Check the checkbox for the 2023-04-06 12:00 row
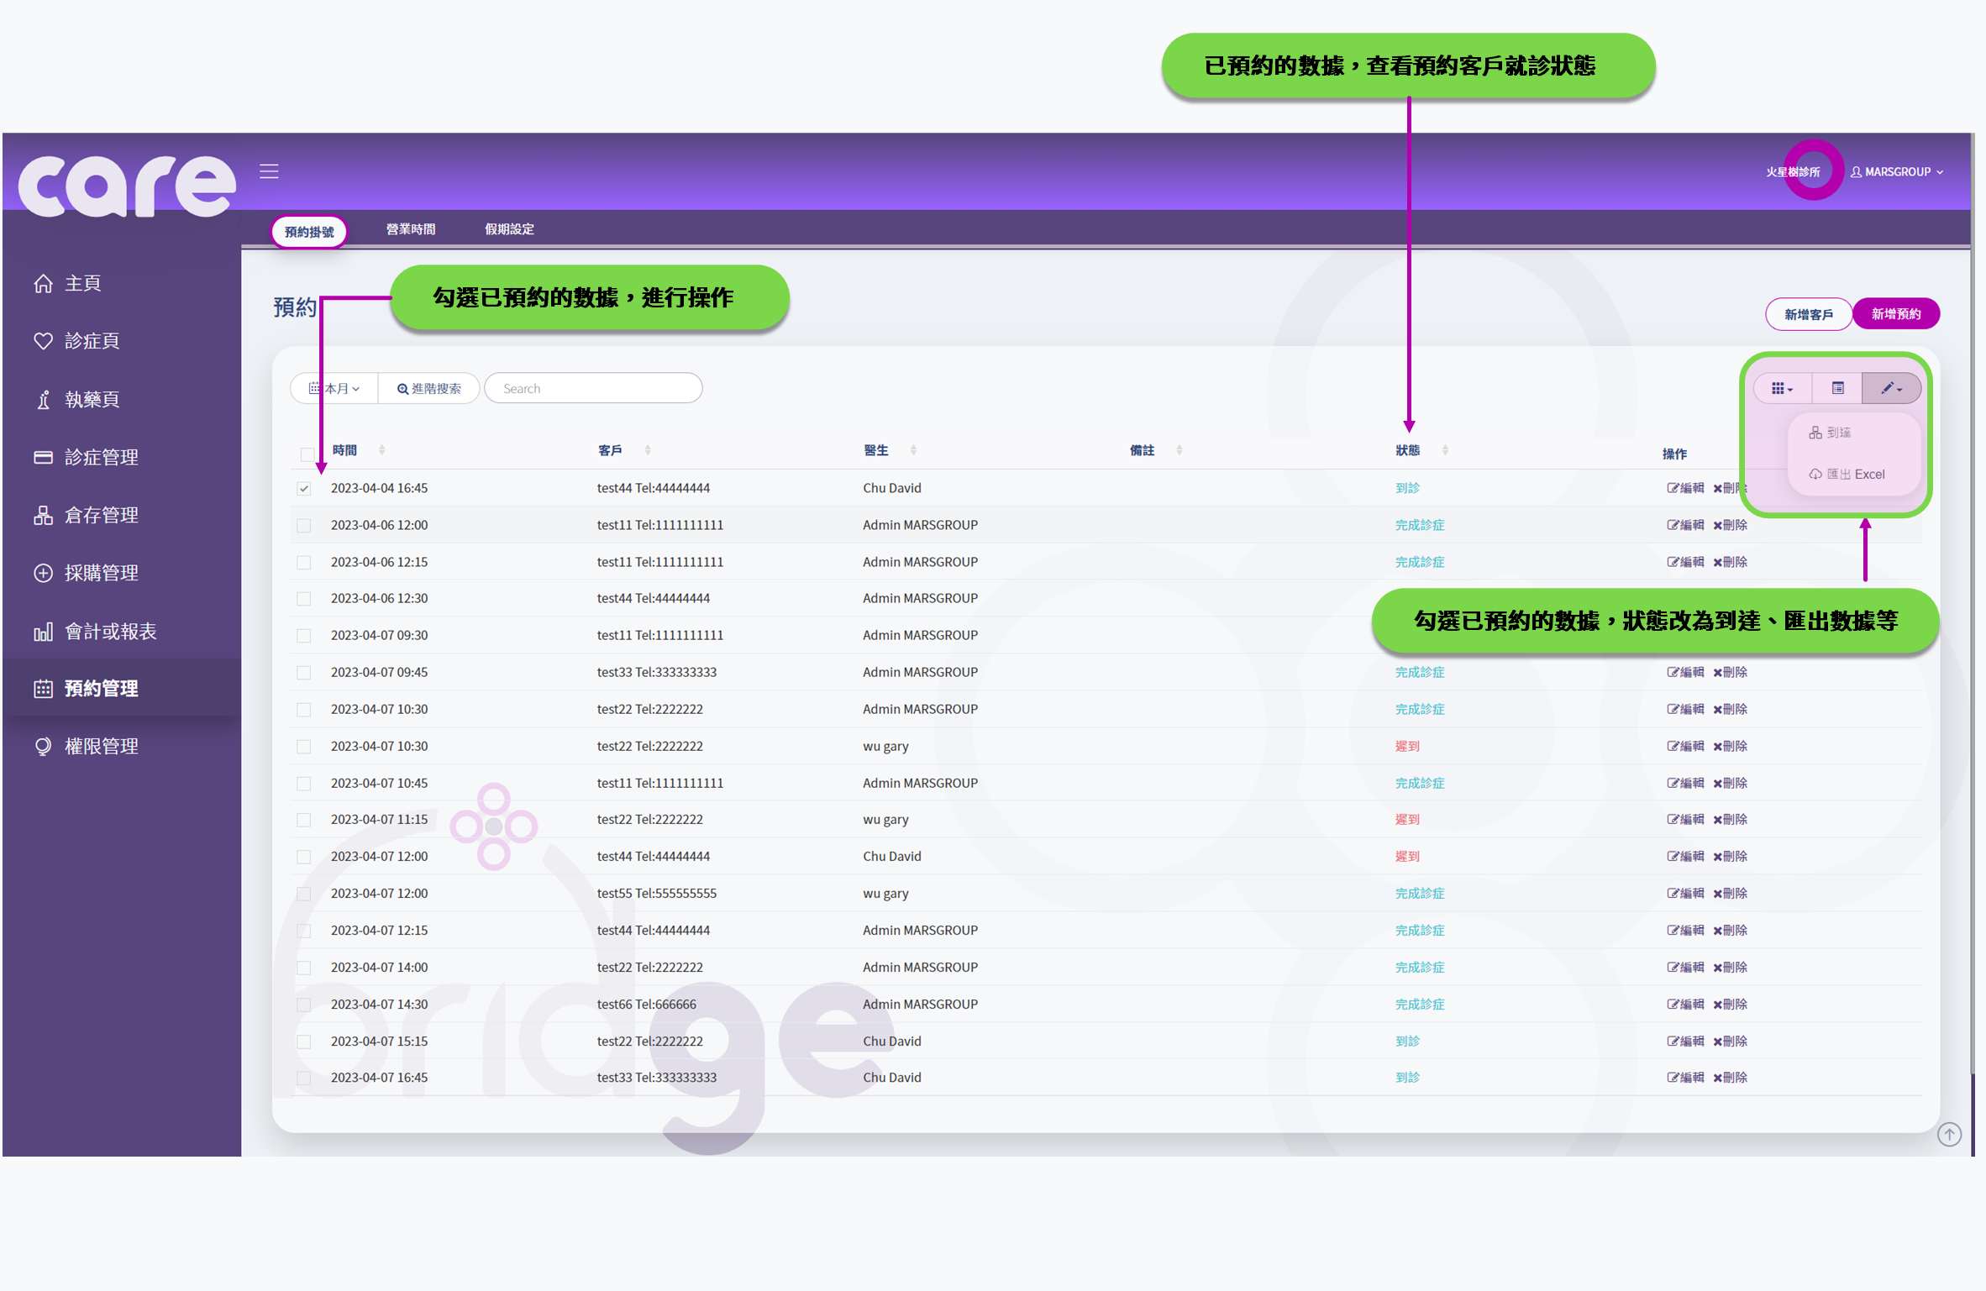Image resolution: width=1986 pixels, height=1291 pixels. pos(304,524)
